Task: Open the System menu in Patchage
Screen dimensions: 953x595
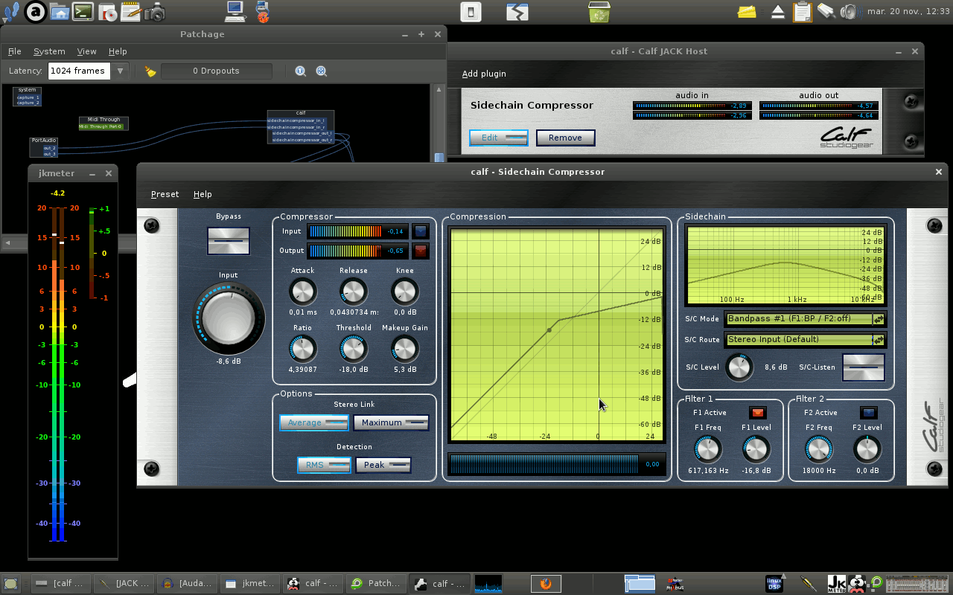Action: (49, 51)
